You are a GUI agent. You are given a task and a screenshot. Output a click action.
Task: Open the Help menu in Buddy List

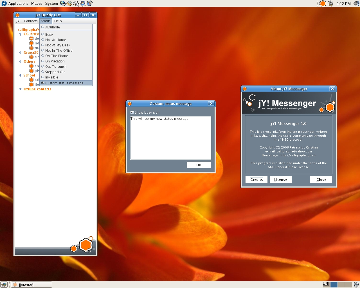pyautogui.click(x=58, y=21)
